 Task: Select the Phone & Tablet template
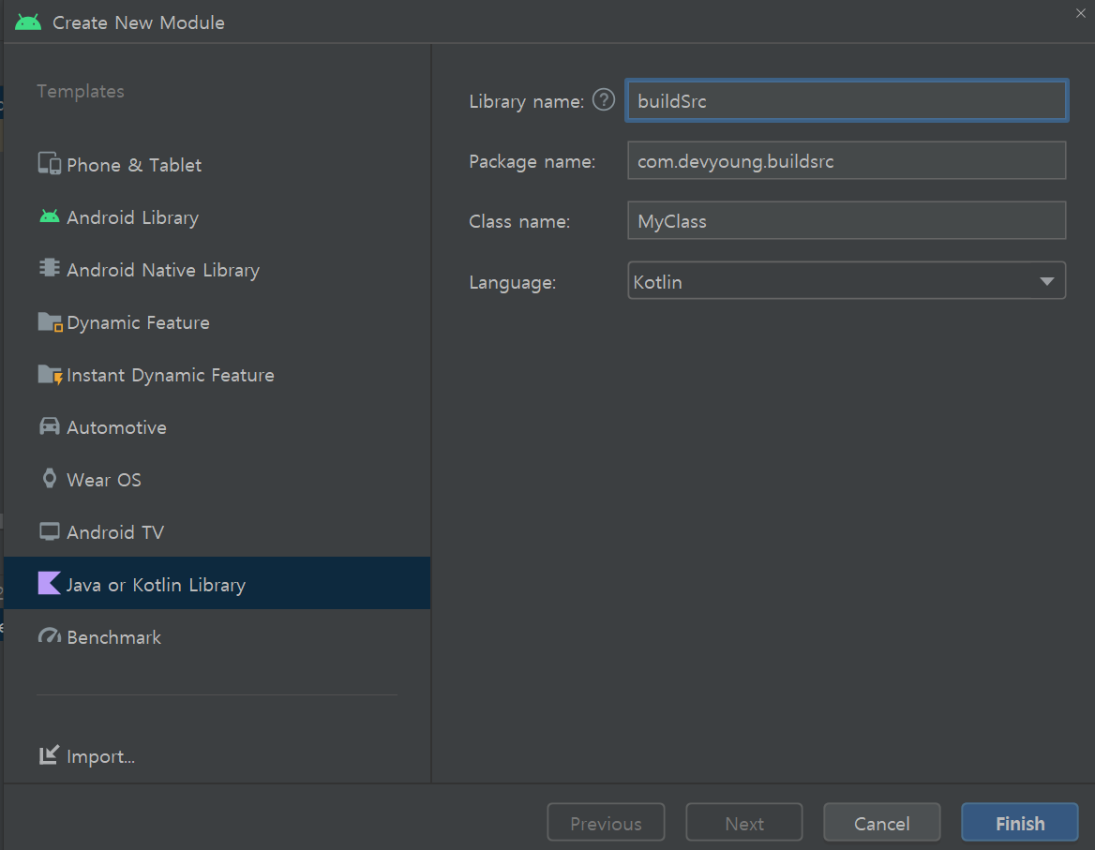(217, 165)
